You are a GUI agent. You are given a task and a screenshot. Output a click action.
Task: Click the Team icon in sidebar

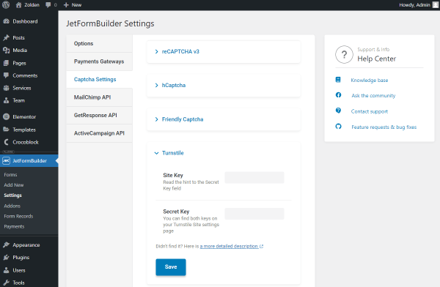pos(6,100)
